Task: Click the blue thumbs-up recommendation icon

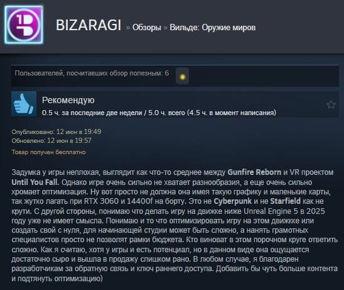Action: [24, 104]
